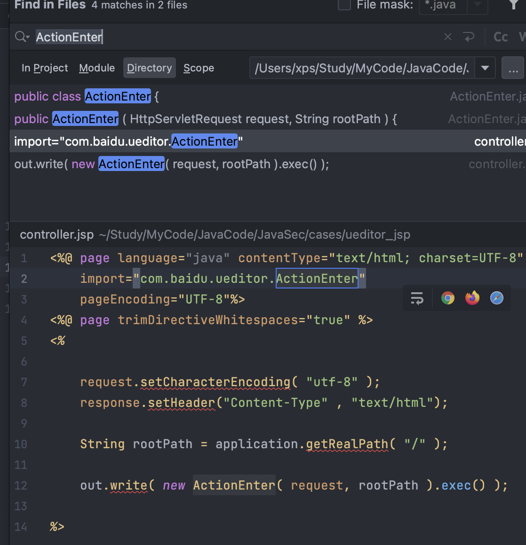The width and height of the screenshot is (526, 545).
Task: Clear the search text with X icon
Action: [448, 37]
